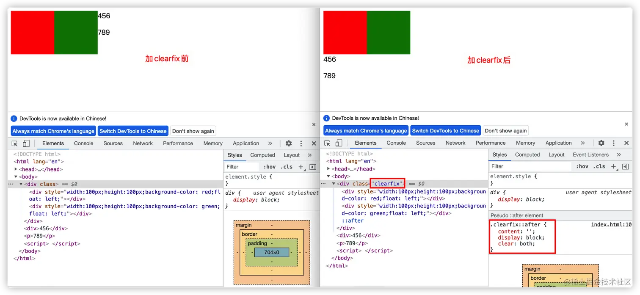Click Switch DevTools to Chinese in right window

(446, 131)
